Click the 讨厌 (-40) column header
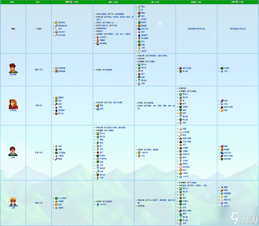The width and height of the screenshot is (259, 226). coord(238,2)
